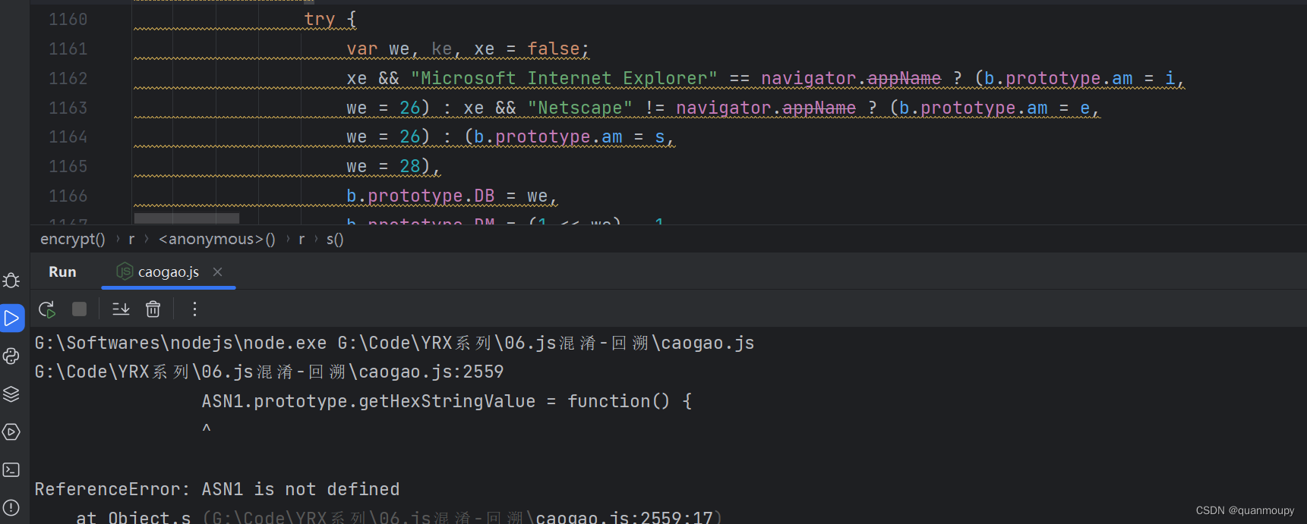Open caogao.js:2559:17 stack trace link
This screenshot has height=524, width=1307.
(624, 517)
